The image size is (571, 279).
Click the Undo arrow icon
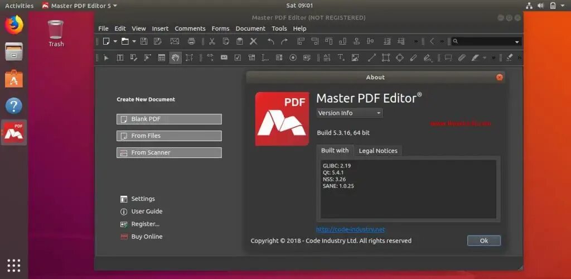pyautogui.click(x=270, y=41)
